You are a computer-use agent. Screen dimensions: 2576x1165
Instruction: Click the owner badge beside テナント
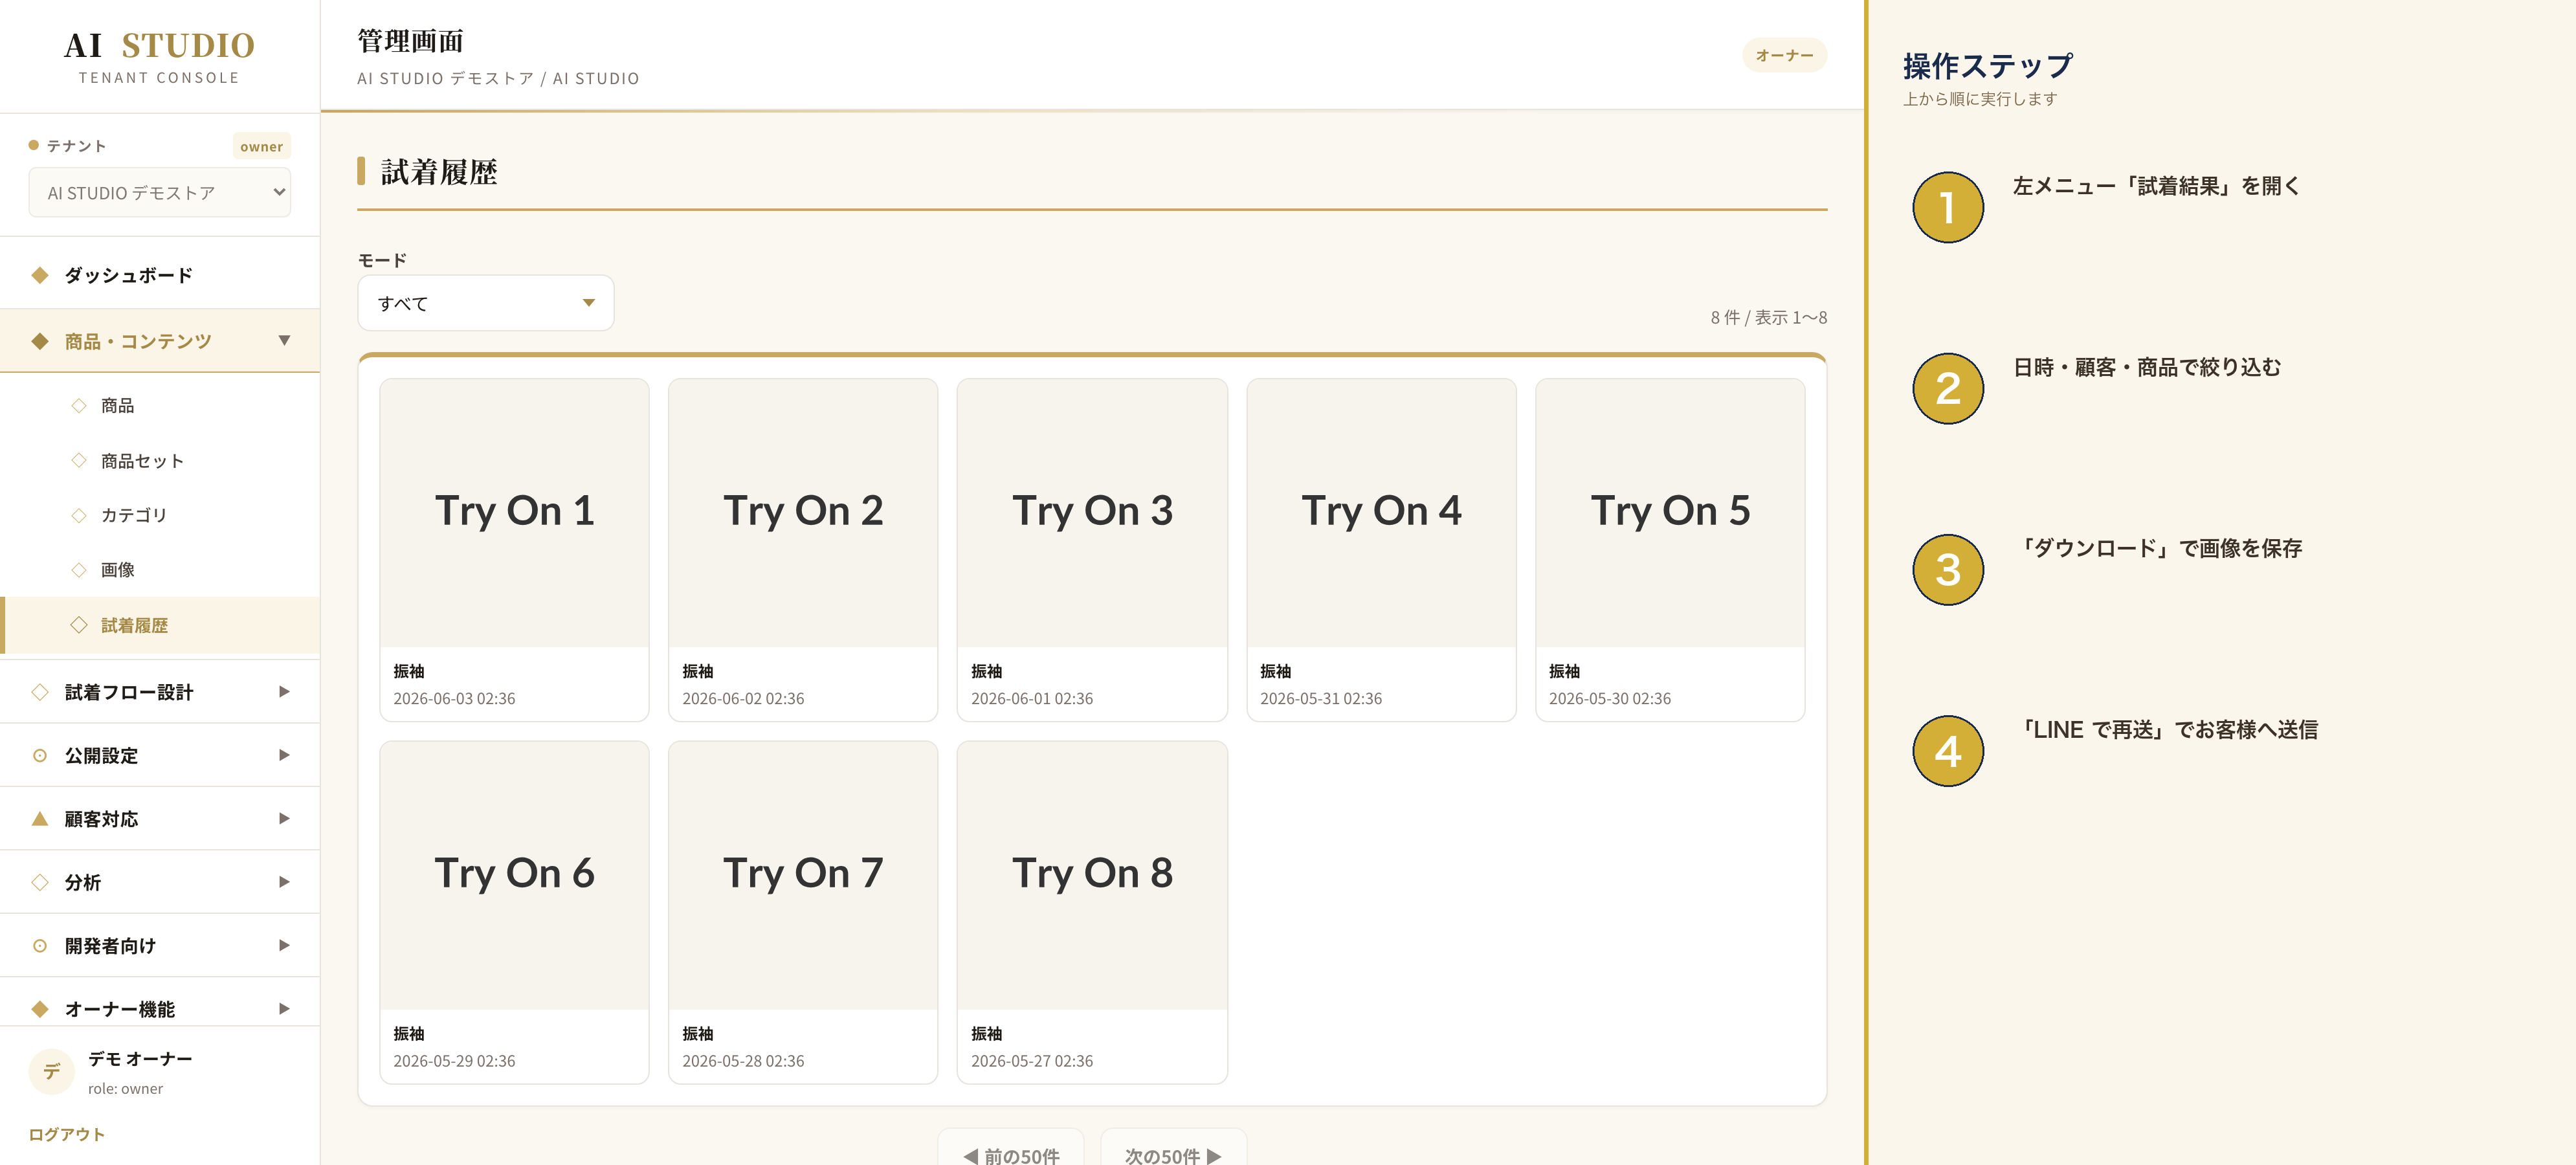[261, 146]
